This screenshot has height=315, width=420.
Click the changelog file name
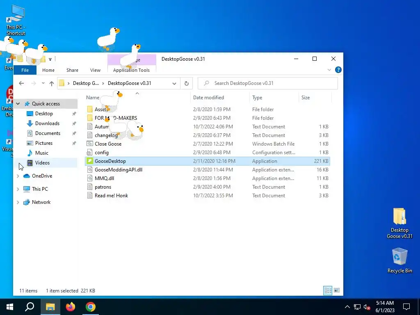[x=106, y=135]
